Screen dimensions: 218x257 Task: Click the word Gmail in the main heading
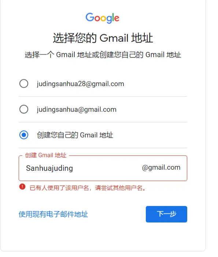114,38
